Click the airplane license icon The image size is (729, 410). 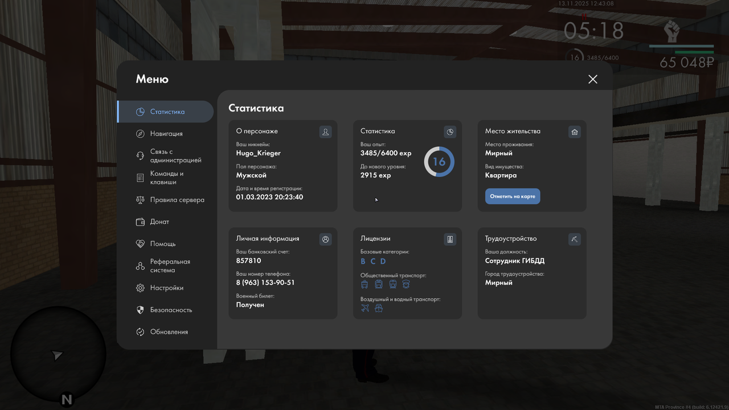coord(365,308)
